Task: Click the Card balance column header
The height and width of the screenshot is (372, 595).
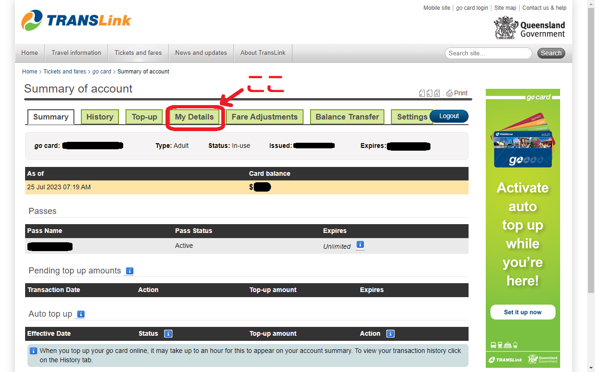Action: (270, 173)
